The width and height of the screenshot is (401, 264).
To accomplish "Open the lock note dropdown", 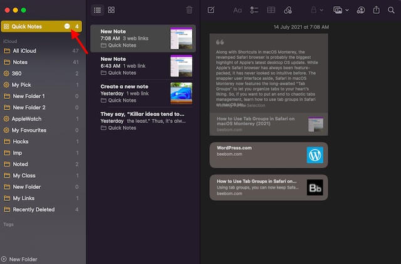I will [x=316, y=10].
